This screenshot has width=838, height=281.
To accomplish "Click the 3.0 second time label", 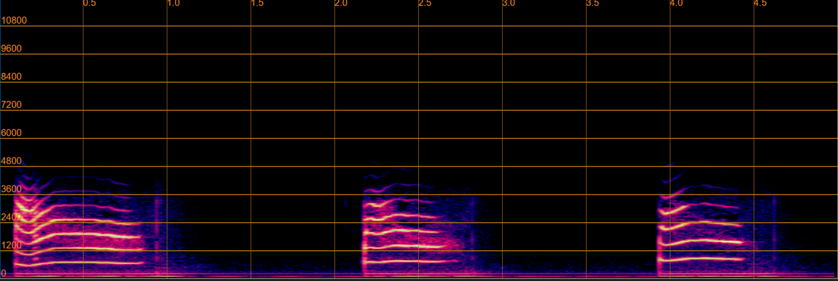I will (508, 3).
